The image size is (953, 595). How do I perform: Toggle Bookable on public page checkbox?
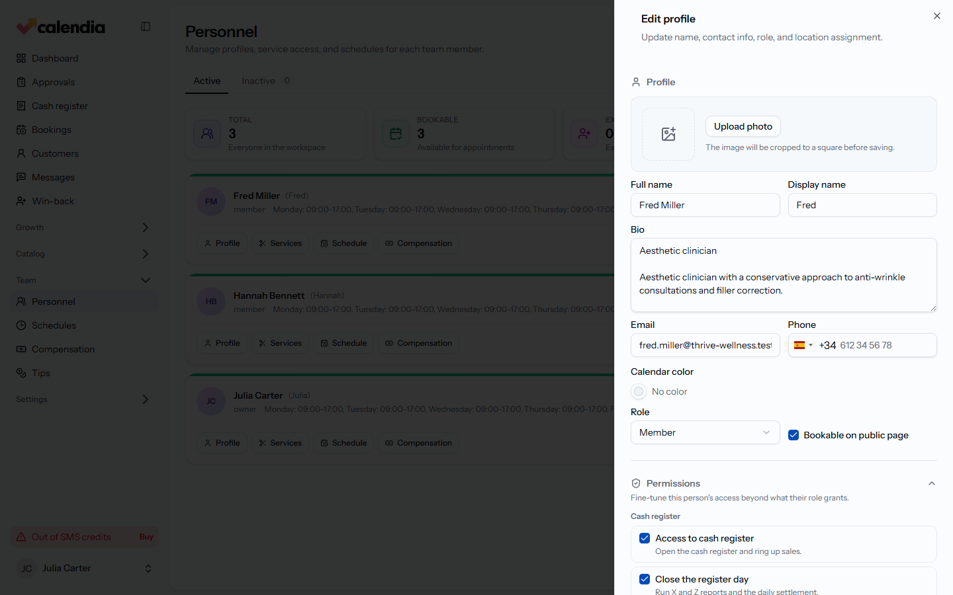tap(794, 435)
